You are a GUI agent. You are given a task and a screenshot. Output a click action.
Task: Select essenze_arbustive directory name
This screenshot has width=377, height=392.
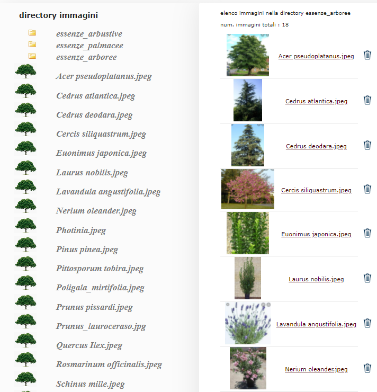tap(89, 34)
